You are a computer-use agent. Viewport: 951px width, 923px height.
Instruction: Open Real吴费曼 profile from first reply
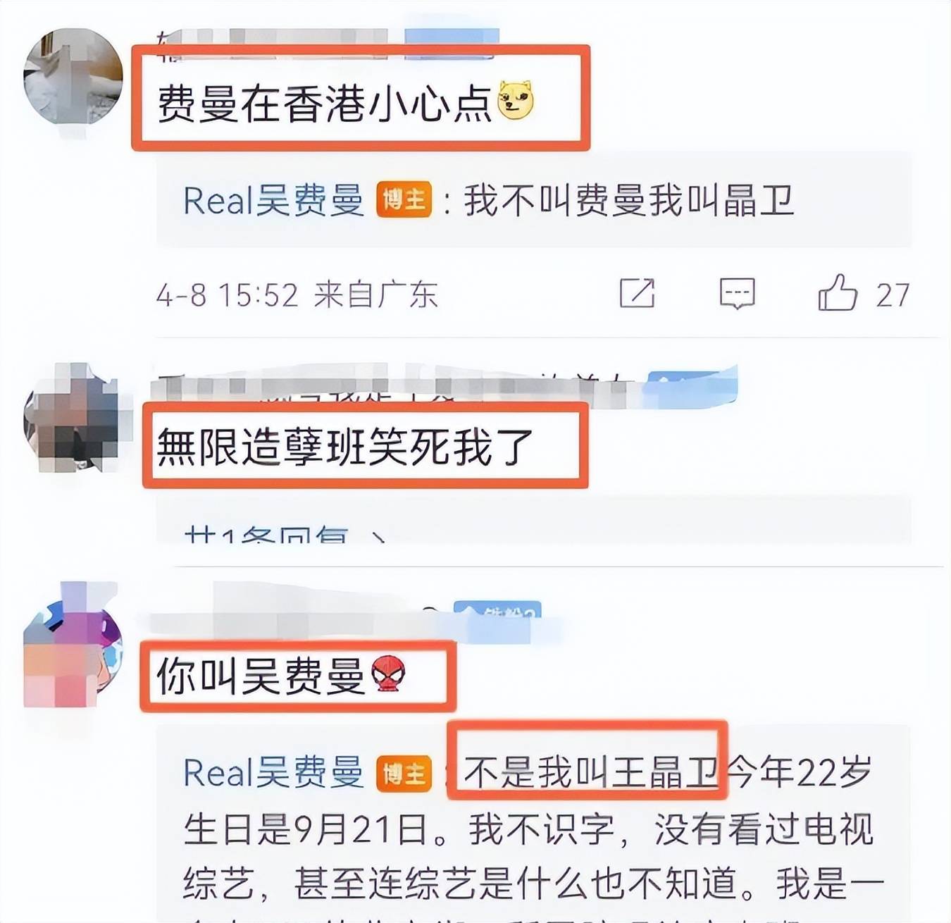[273, 200]
